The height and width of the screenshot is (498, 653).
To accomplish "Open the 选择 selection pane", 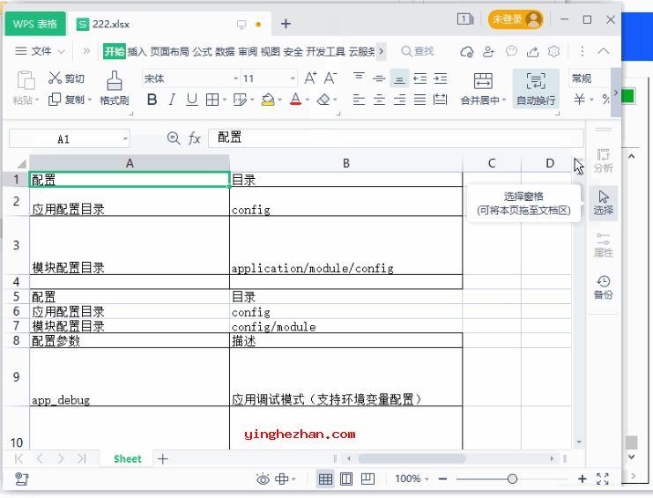I will (x=603, y=204).
